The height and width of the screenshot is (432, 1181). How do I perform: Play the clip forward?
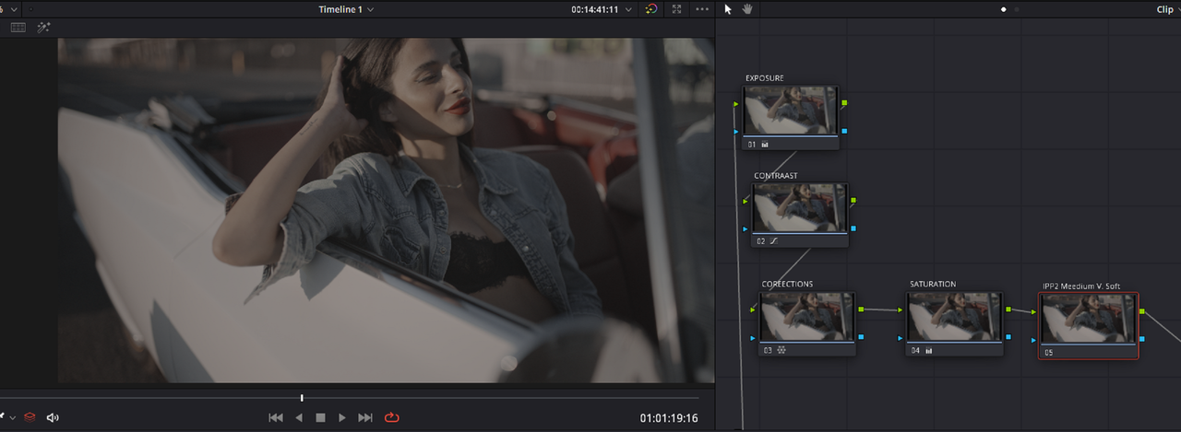[342, 417]
